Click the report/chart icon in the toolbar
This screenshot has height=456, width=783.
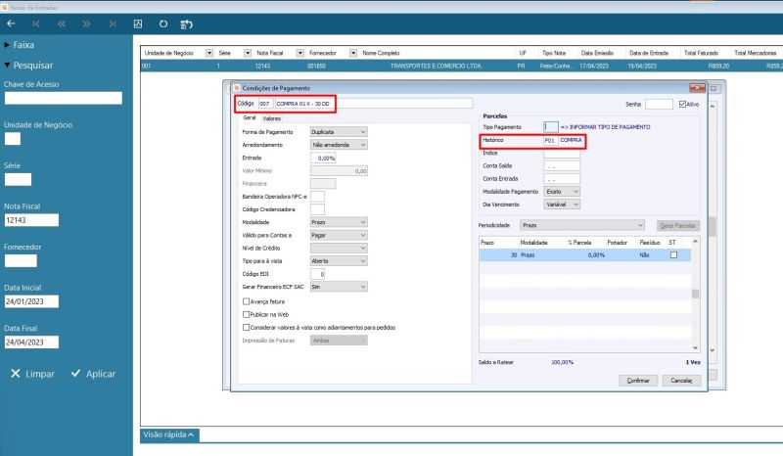(x=138, y=23)
